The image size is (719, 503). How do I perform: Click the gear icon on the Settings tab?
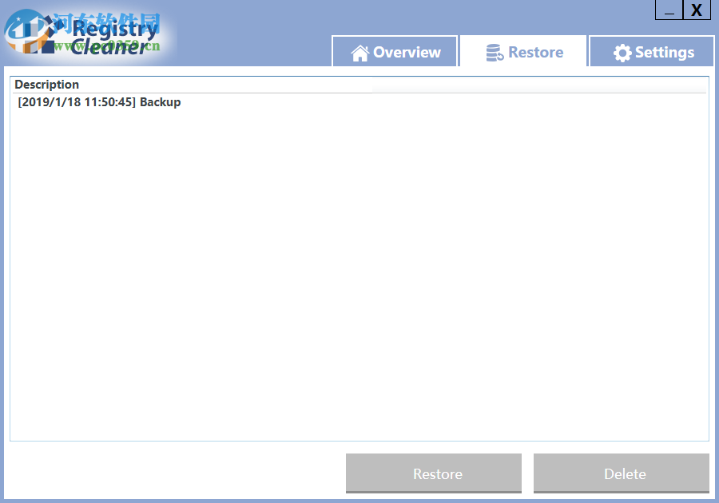click(624, 51)
